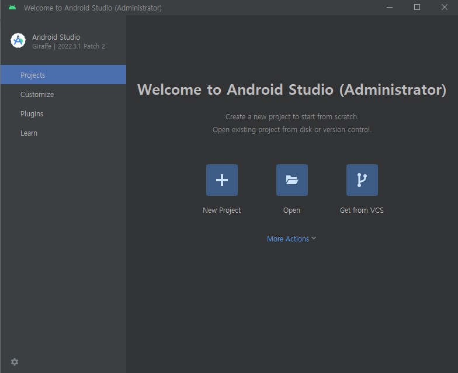Go to the Learn section
Screen dimensions: 458x373
[63, 133]
